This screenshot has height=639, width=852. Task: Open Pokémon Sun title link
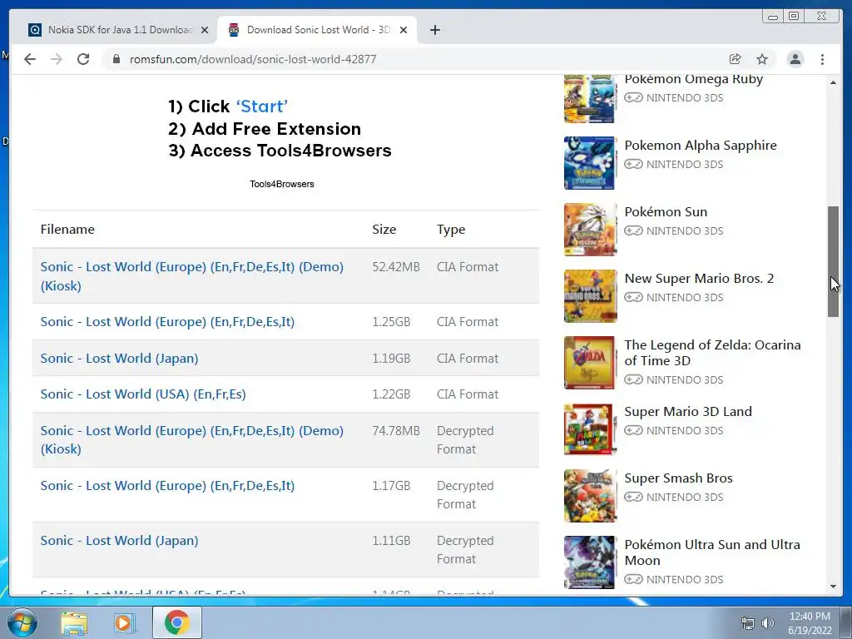(666, 212)
